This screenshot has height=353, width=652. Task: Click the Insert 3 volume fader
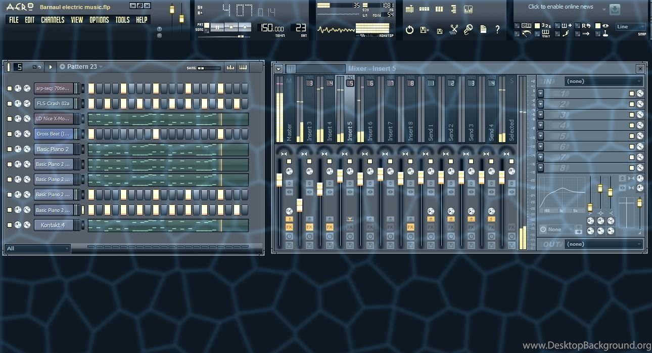click(299, 205)
